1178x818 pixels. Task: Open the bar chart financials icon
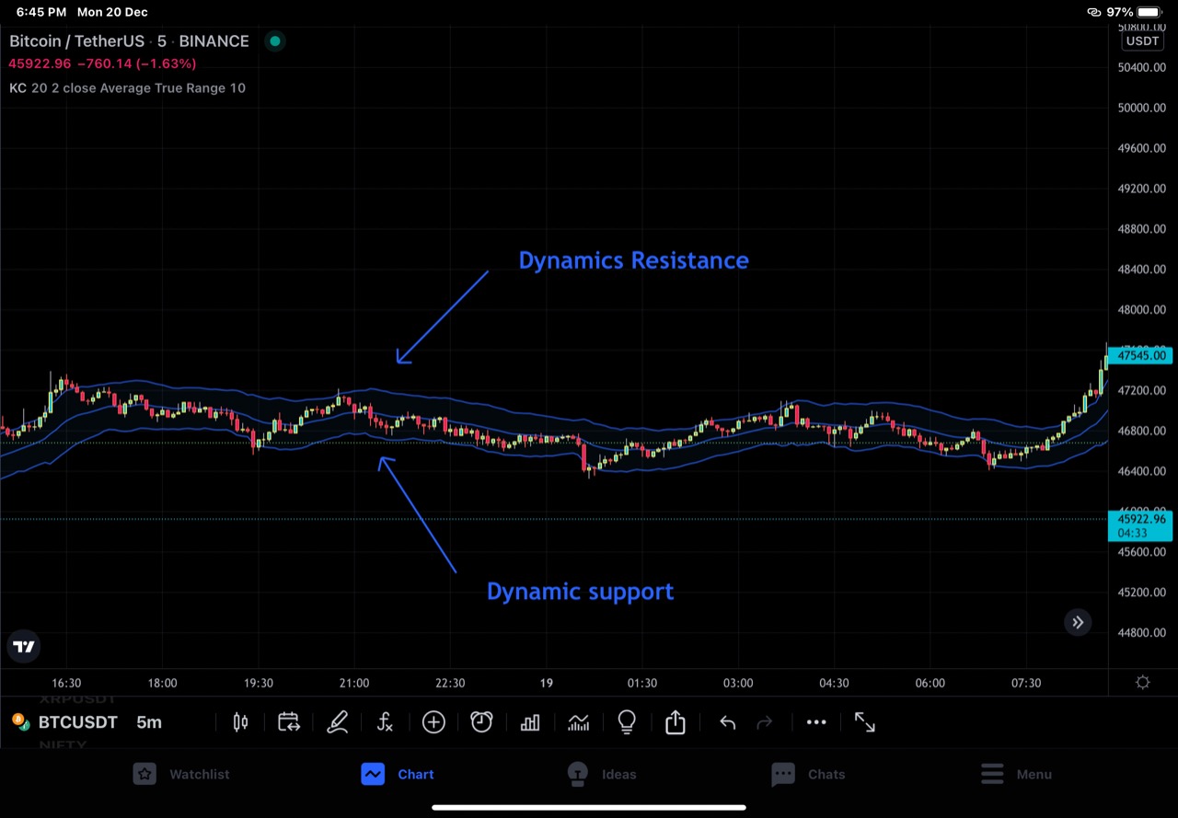[530, 722]
